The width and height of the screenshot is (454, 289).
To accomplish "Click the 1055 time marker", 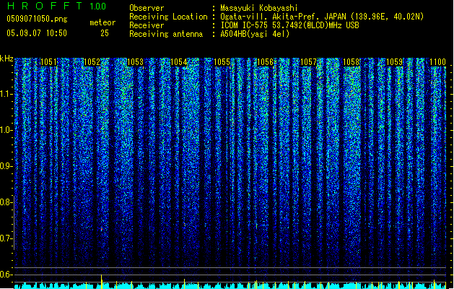I will (x=222, y=62).
